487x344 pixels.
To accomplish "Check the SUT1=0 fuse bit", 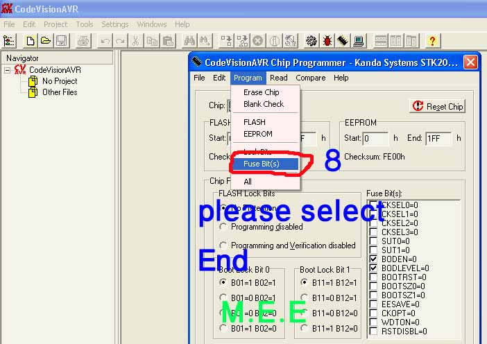I will [373, 250].
